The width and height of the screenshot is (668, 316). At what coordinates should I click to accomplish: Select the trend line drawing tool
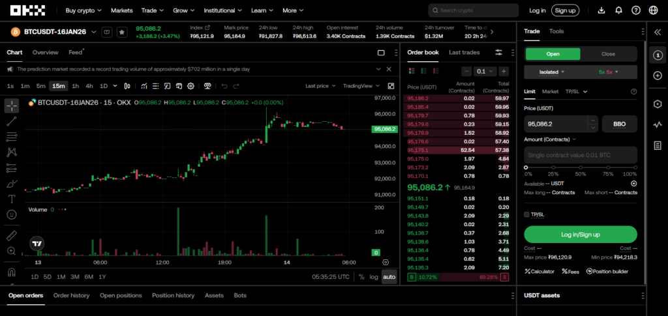12,121
